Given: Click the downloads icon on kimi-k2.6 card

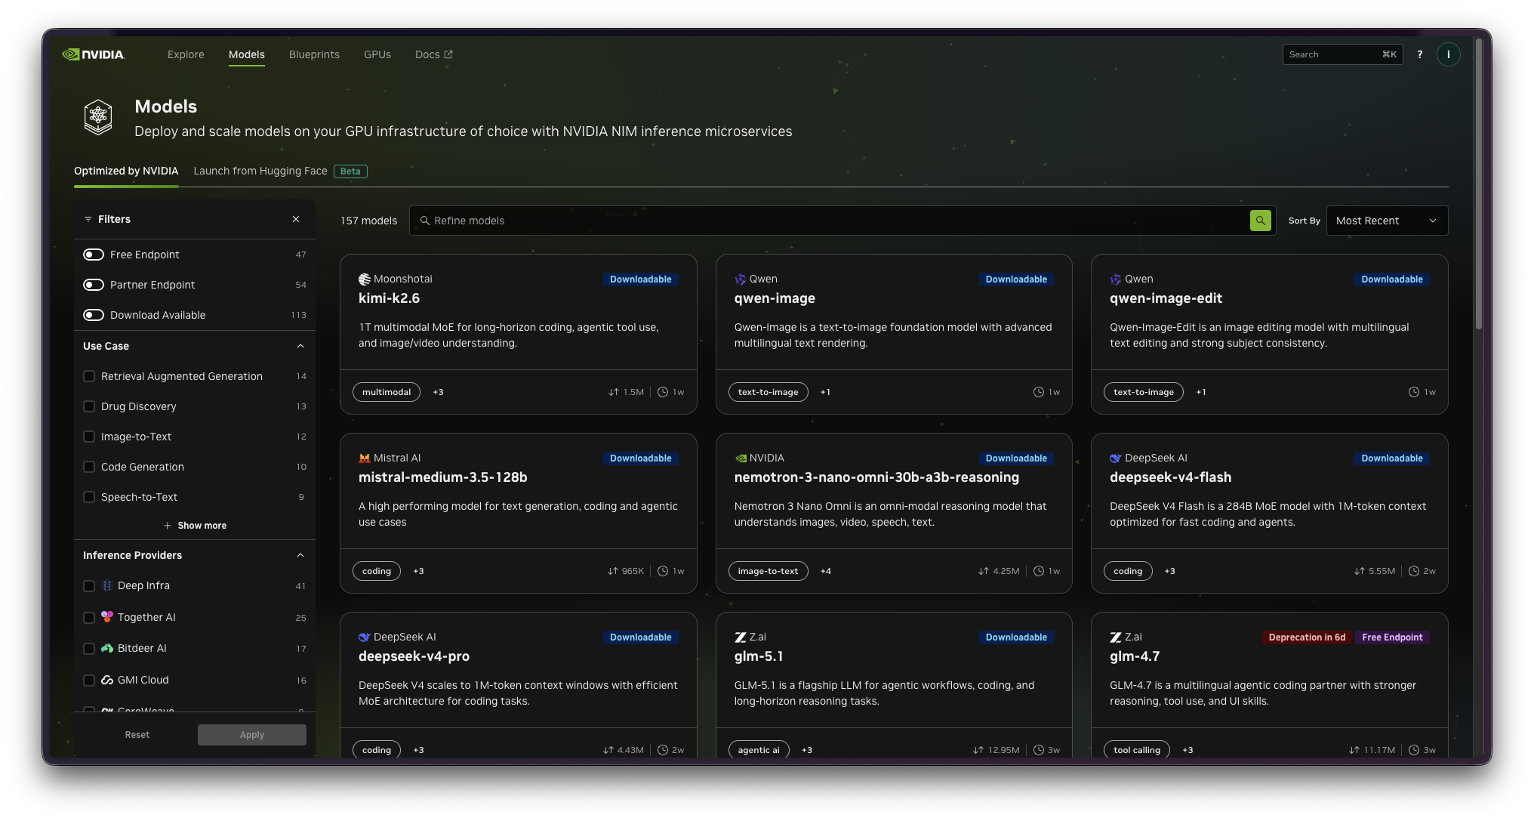Looking at the screenshot, I should [x=614, y=392].
